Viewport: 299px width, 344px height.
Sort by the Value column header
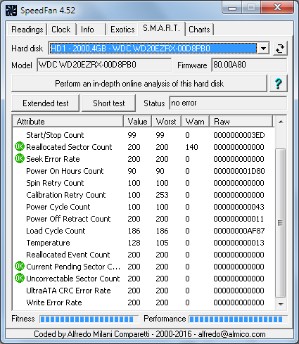[138, 122]
